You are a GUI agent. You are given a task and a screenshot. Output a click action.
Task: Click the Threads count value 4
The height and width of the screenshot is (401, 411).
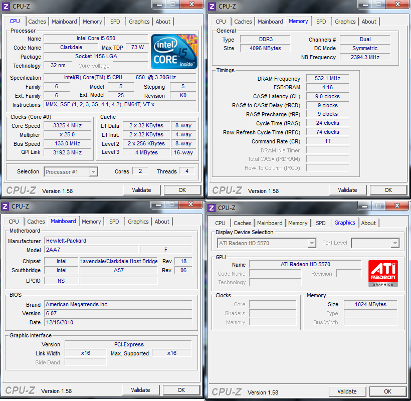[187, 171]
